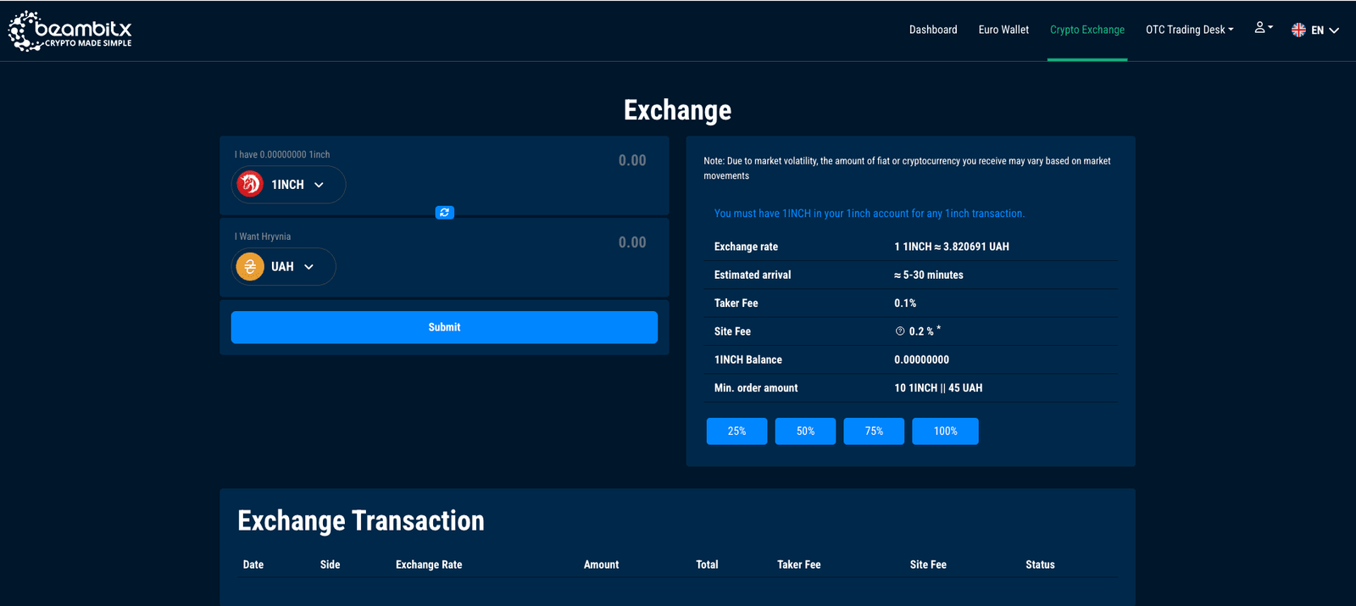
Task: Click the Taker Fee value 0.1%
Action: pos(905,303)
